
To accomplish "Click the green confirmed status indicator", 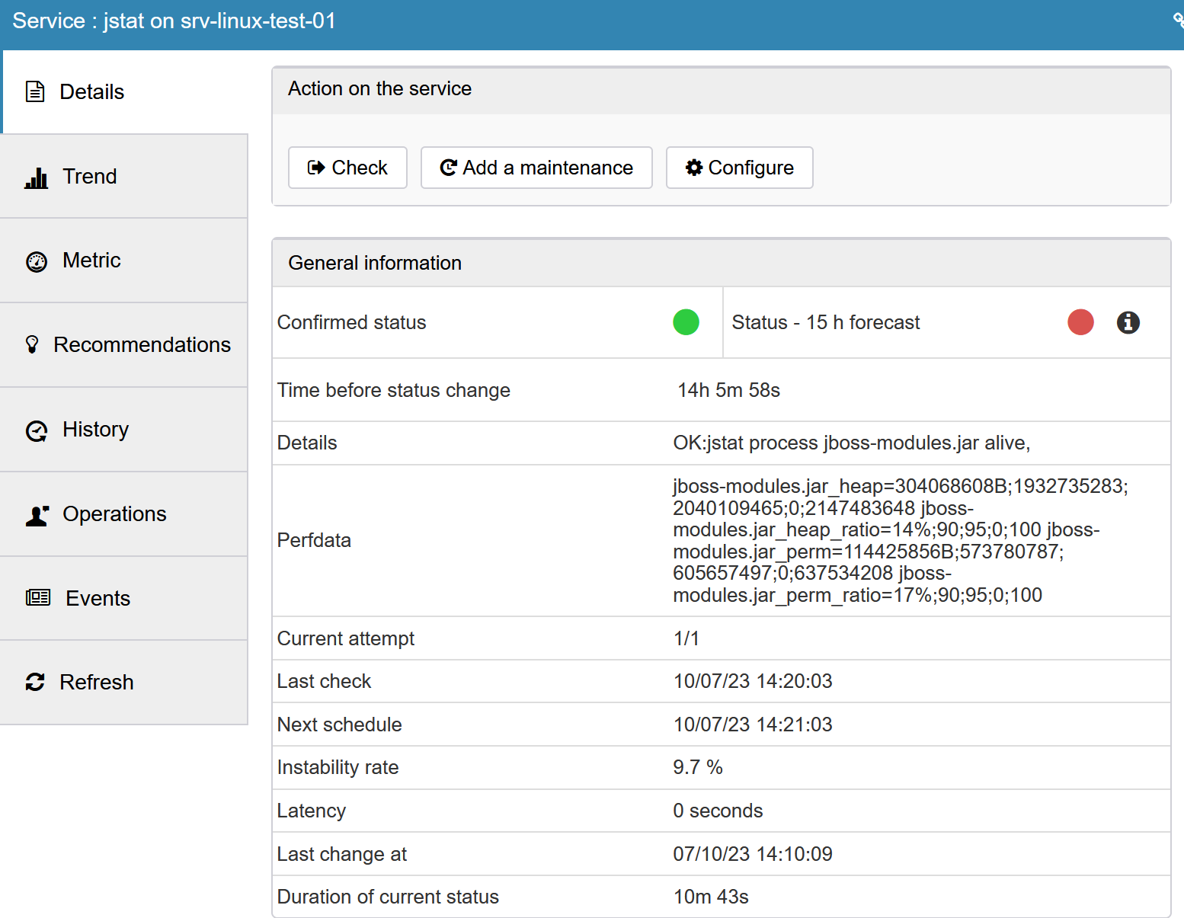I will point(686,322).
